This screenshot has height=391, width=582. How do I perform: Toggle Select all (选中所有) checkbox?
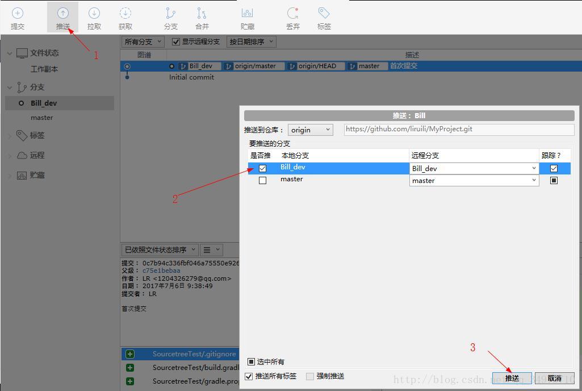pyautogui.click(x=252, y=361)
